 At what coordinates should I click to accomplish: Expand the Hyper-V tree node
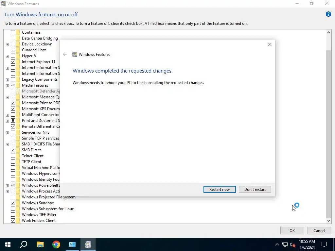7,56
